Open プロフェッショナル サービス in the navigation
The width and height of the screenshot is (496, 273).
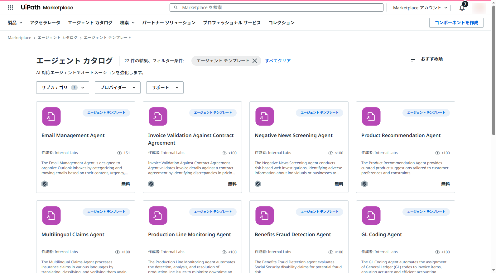coord(232,23)
